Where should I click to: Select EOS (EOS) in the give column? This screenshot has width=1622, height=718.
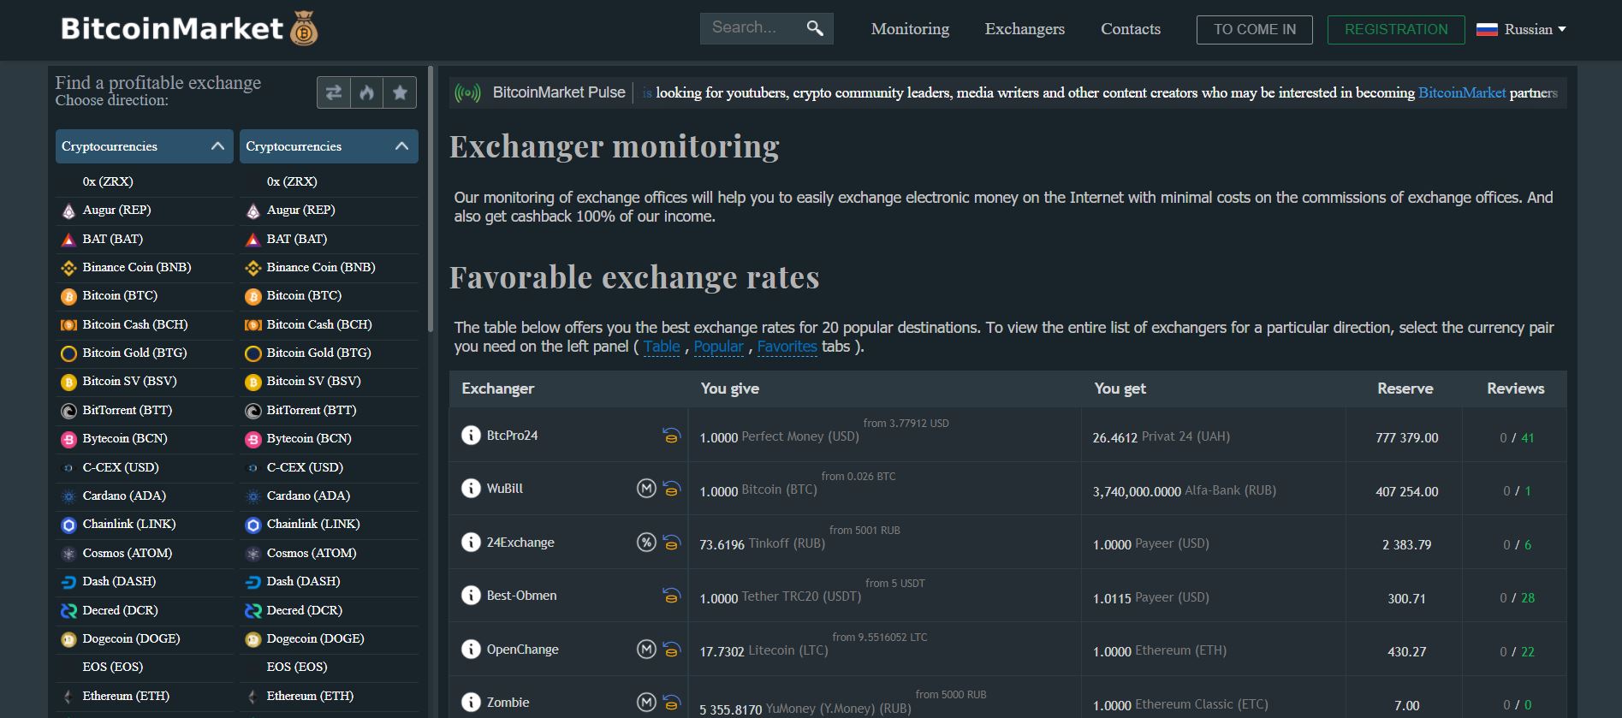tap(144, 668)
